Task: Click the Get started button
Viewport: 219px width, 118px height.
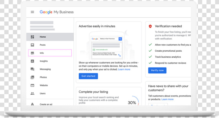Action: pyautogui.click(x=88, y=76)
